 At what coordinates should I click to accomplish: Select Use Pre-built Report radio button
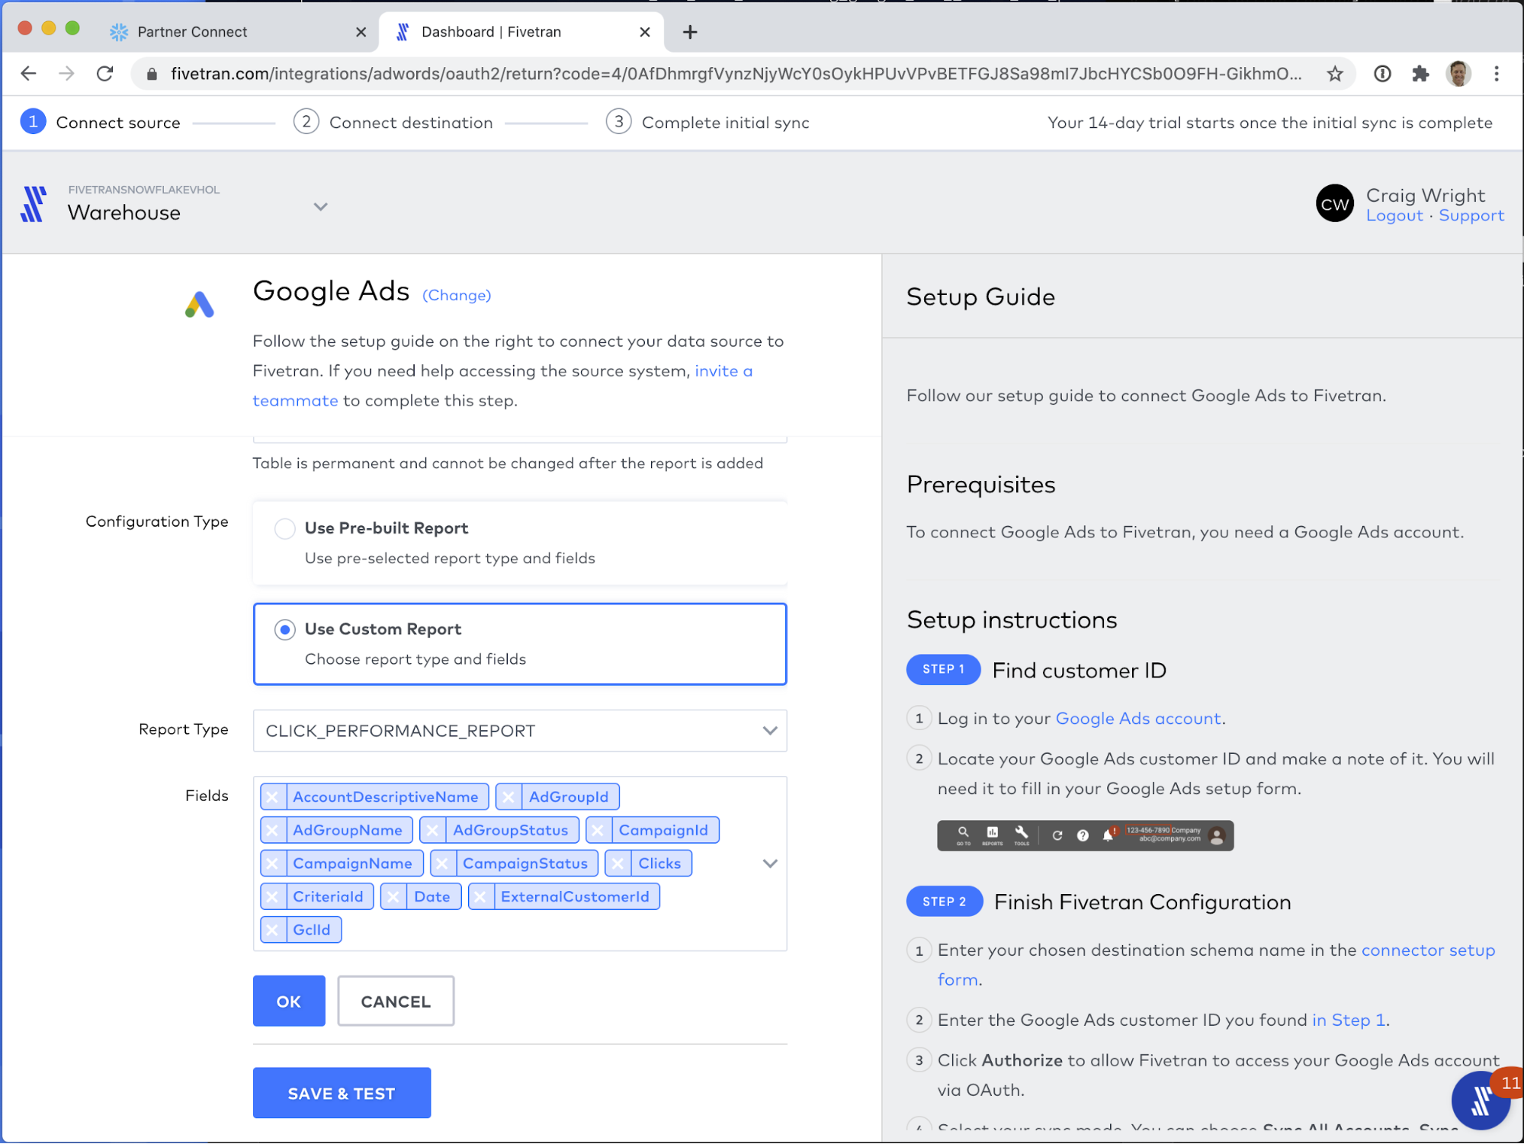point(284,528)
